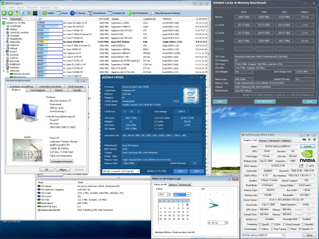This screenshot has height=239, width=319.
Task: Click Save in Cache & Memory Benchmark window
Action: [220, 102]
